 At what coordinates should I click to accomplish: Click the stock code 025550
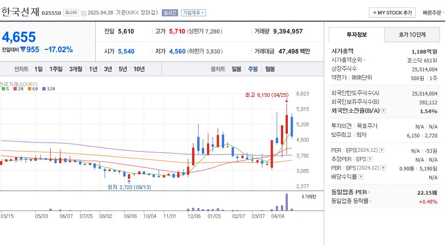click(x=51, y=13)
